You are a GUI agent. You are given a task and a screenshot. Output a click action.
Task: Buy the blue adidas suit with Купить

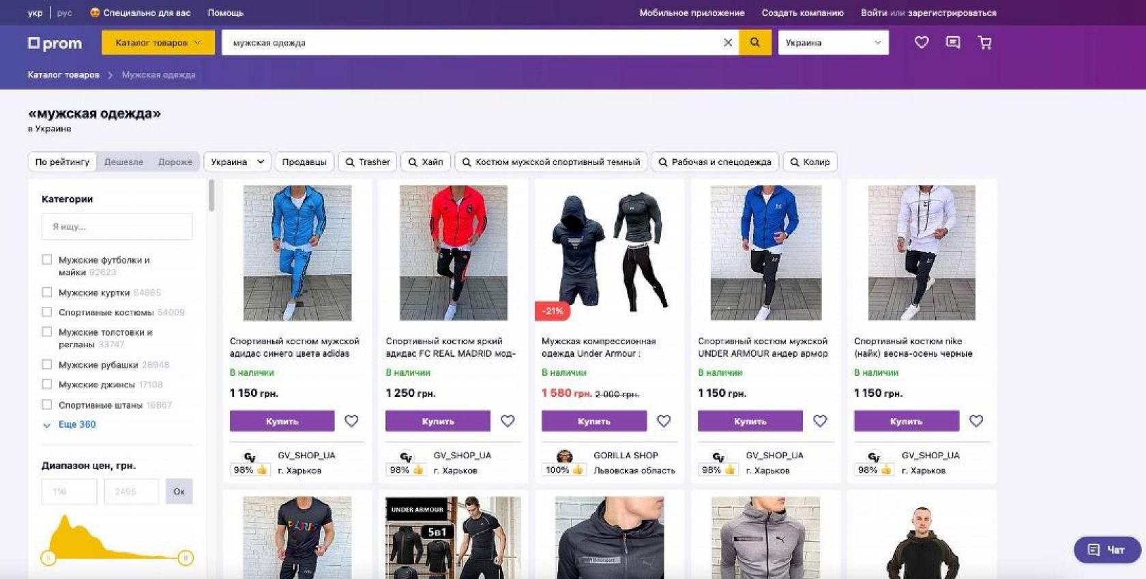282,421
